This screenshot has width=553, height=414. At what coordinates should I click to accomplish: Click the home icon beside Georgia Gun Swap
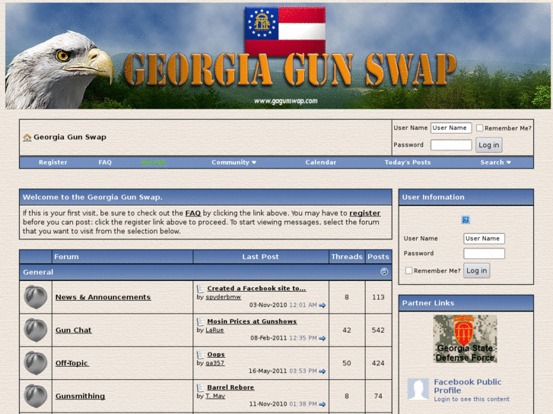[x=27, y=137]
